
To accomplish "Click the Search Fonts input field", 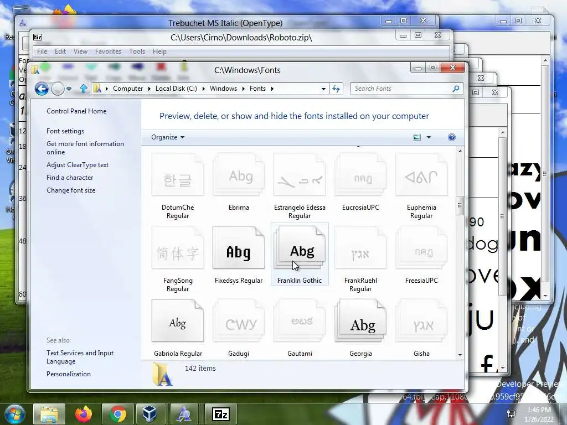I will [x=401, y=89].
